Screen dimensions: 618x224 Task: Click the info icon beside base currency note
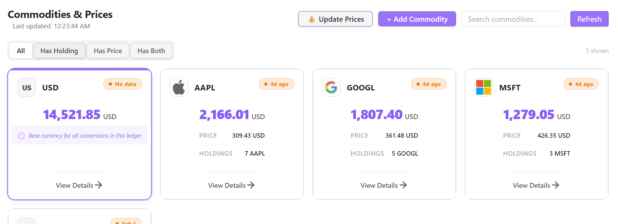coord(21,136)
